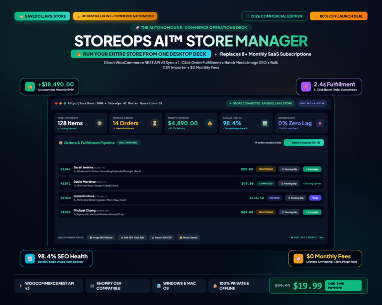382x305 pixels.
Task: Launch the Image SEO Patcher power tool
Action: click(101, 237)
